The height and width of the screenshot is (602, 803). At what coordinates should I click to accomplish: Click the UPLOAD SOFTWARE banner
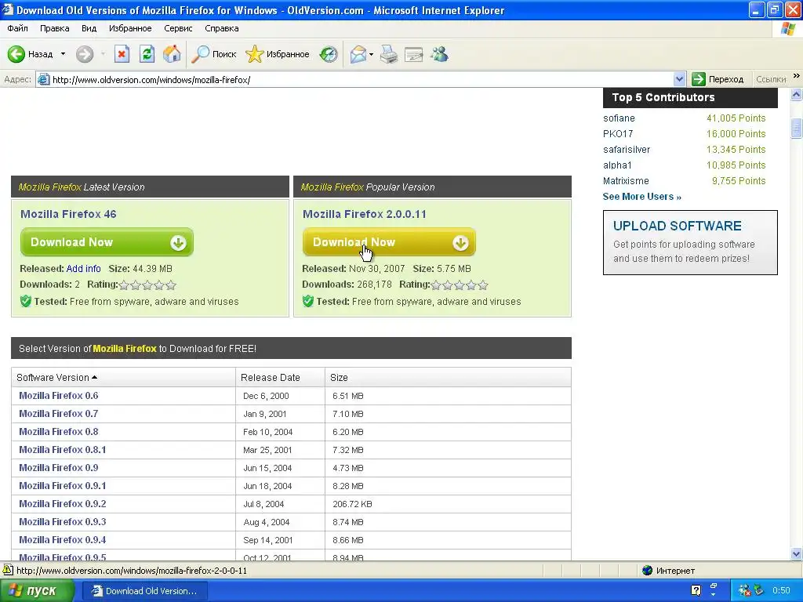click(x=690, y=242)
